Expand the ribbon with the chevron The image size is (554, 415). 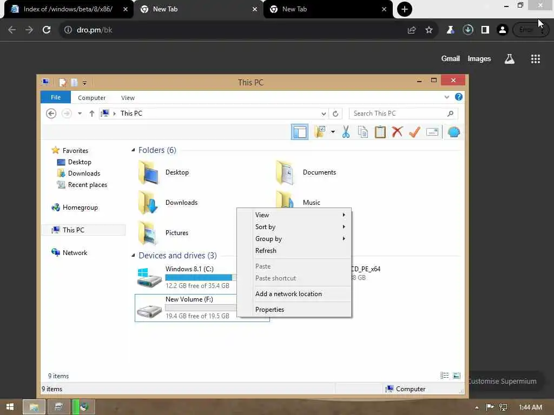click(446, 97)
